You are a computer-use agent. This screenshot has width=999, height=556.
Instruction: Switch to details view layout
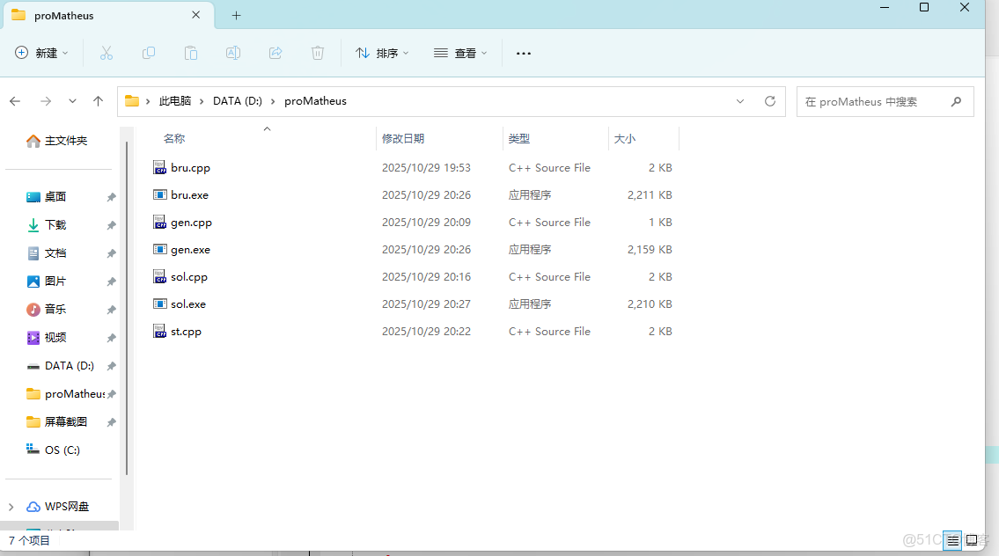pos(952,541)
